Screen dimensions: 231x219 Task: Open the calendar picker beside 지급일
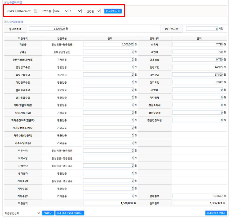point(36,11)
